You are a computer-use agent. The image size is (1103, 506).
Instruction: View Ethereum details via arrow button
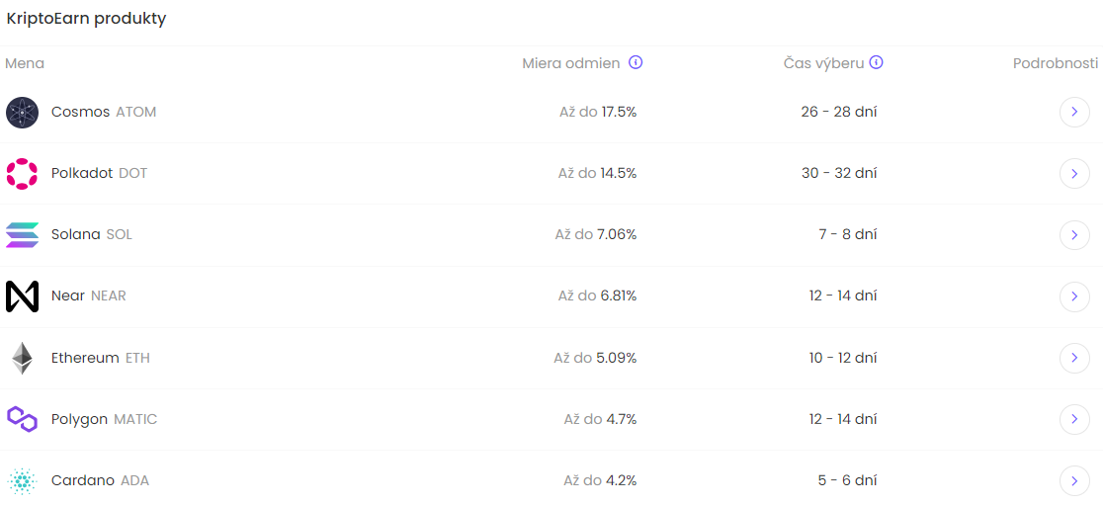(x=1074, y=358)
